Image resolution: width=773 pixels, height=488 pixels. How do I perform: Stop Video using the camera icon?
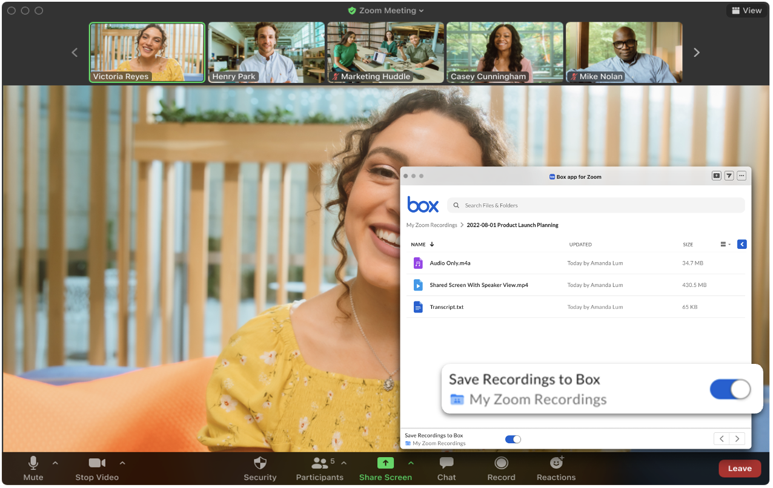[x=97, y=463]
